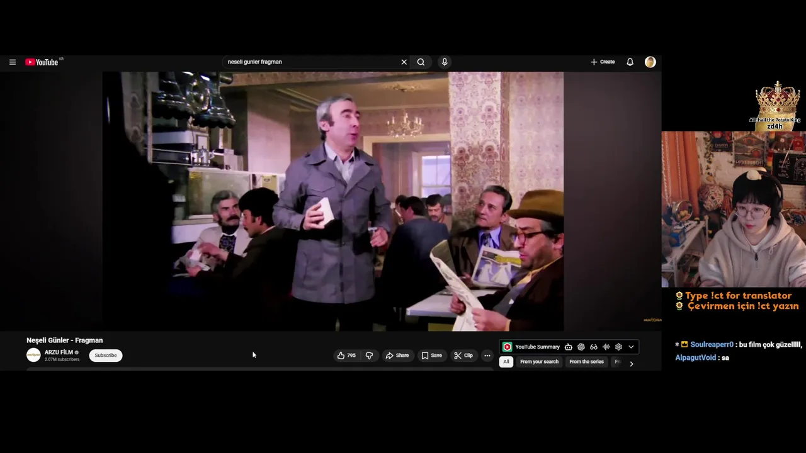The image size is (806, 453).
Task: Run search with the magnifier button
Action: pyautogui.click(x=421, y=62)
